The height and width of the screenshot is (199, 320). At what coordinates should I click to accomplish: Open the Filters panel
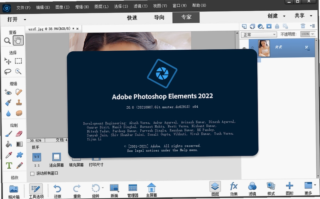pyautogui.click(x=252, y=189)
